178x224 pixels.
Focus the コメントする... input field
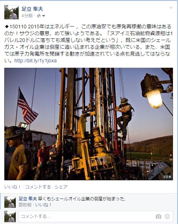tap(95, 216)
